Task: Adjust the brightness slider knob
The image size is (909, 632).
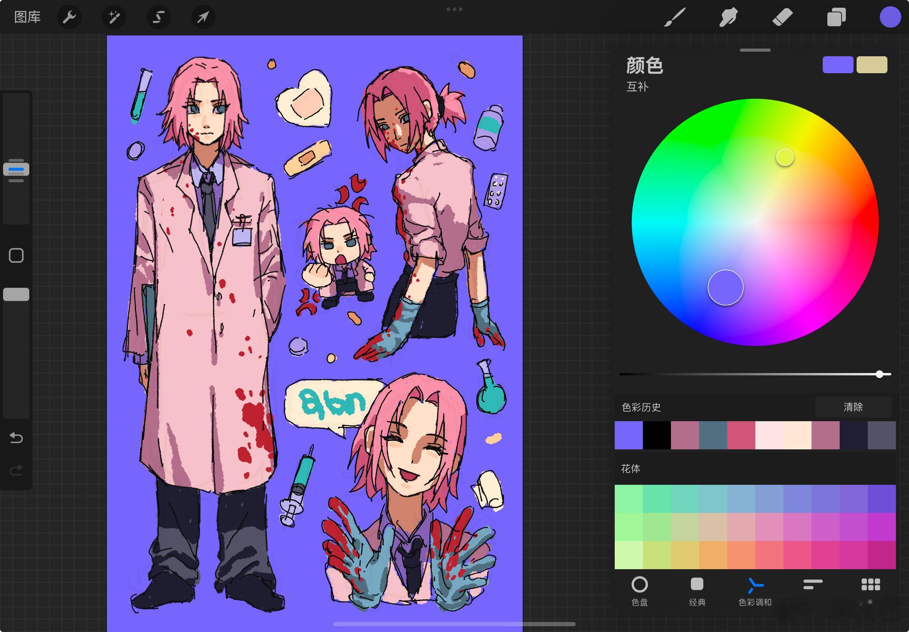Action: (x=879, y=374)
